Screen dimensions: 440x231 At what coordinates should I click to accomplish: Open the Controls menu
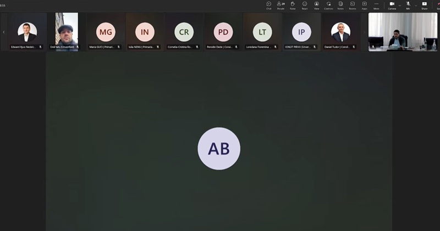point(328,5)
